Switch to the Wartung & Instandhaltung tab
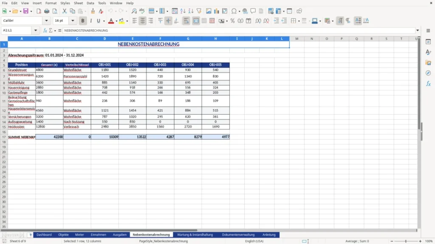The height and width of the screenshot is (244, 435). (195, 235)
